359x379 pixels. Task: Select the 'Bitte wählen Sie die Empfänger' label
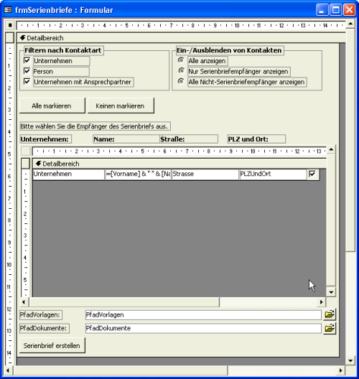(x=95, y=126)
